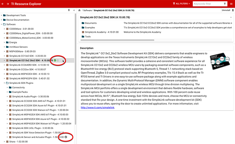Click the home icon in breadcrumb
Image resolution: width=235 pixels, height=144 pixels.
(x=80, y=11)
